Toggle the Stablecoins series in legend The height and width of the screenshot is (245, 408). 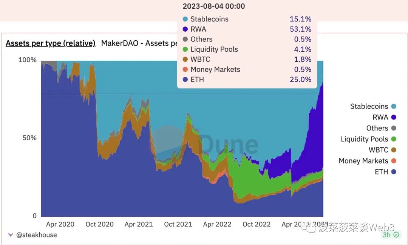tap(369, 107)
